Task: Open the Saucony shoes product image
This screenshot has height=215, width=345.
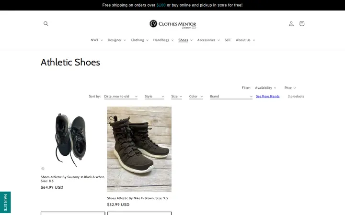Action: pyautogui.click(x=73, y=139)
